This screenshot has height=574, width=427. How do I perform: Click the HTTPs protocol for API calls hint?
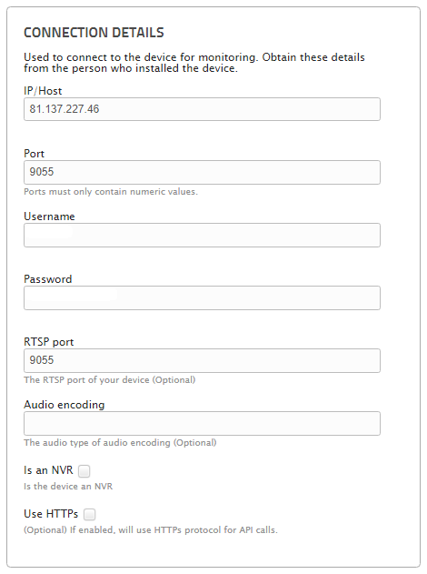(x=151, y=529)
